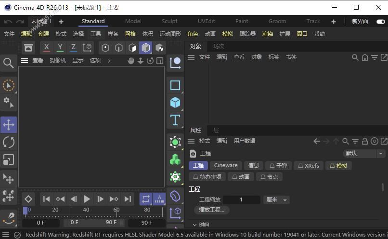
Task: Select the Text spline tool
Action: click(175, 120)
